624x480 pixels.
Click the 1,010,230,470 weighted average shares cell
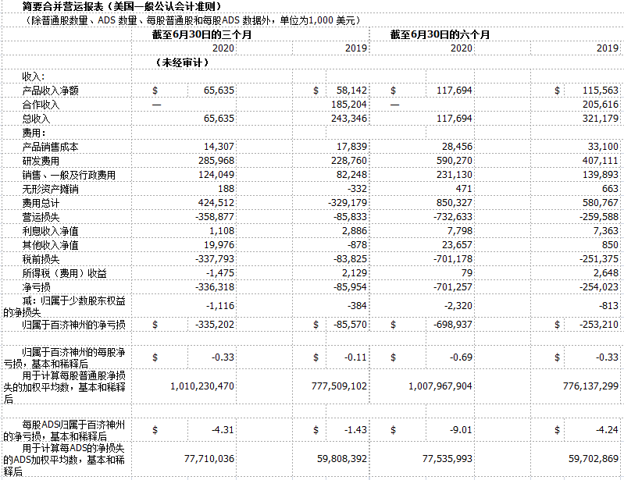[196, 386]
